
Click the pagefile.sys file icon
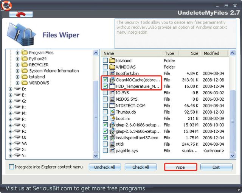coord(112,151)
